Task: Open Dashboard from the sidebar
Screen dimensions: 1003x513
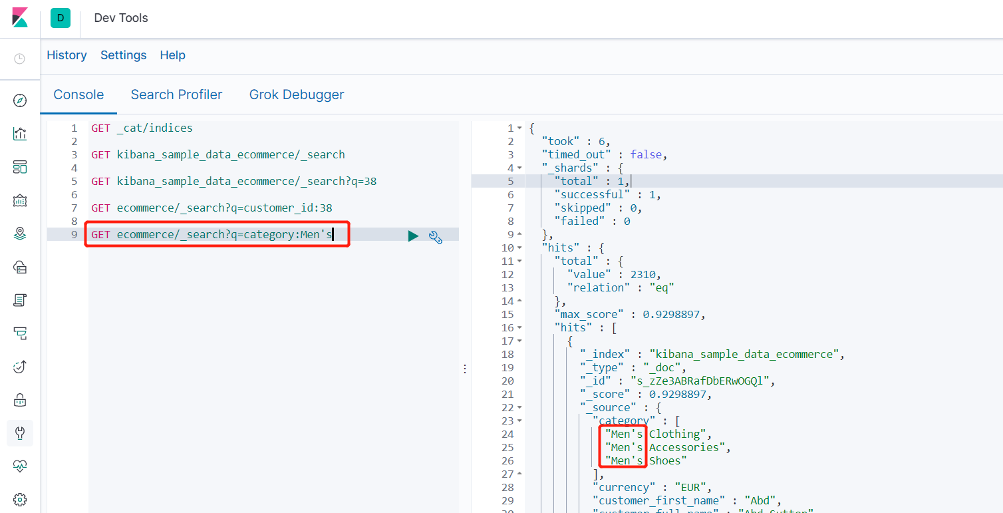Action: click(20, 167)
